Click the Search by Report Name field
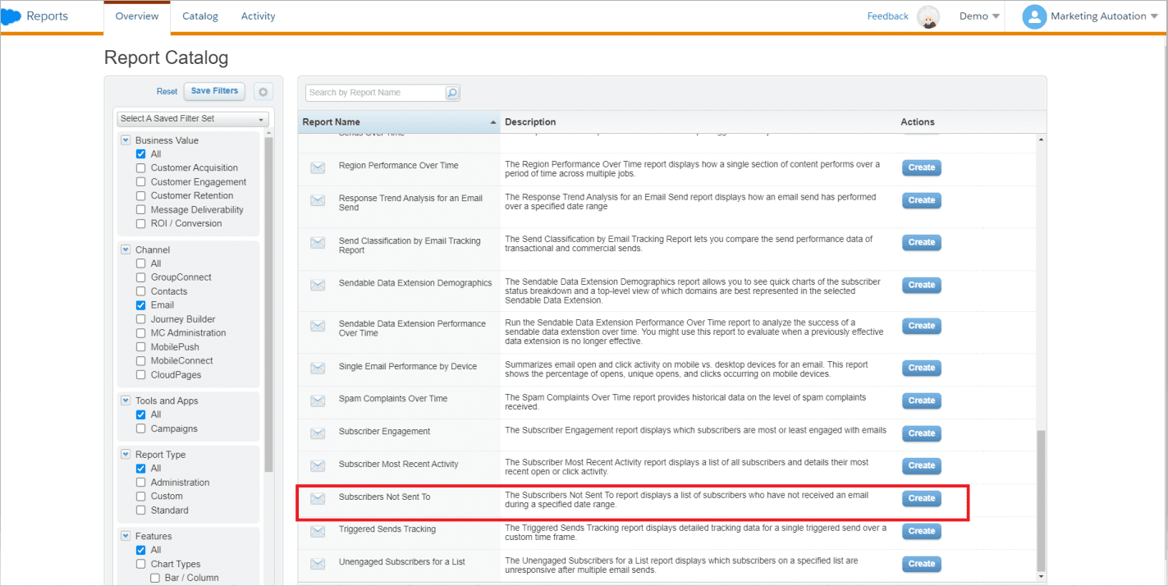 click(x=375, y=93)
